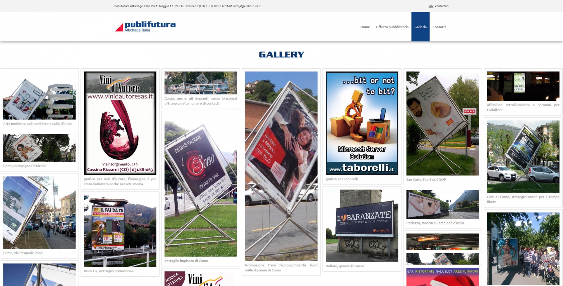Viewport: 563px width, 286px height.
Task: View the Porlezza mostra a Campione thumbnail
Action: click(x=442, y=204)
